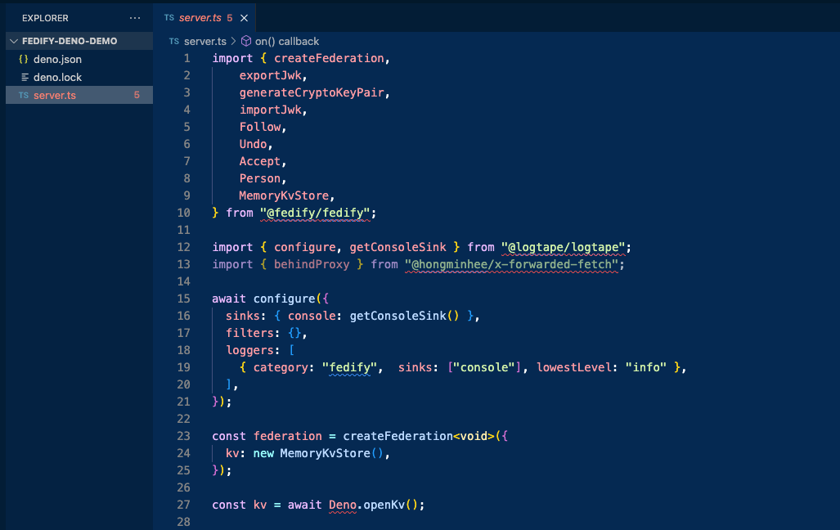Switch to the server.ts editor tab
Image resolution: width=840 pixels, height=530 pixels.
(200, 18)
